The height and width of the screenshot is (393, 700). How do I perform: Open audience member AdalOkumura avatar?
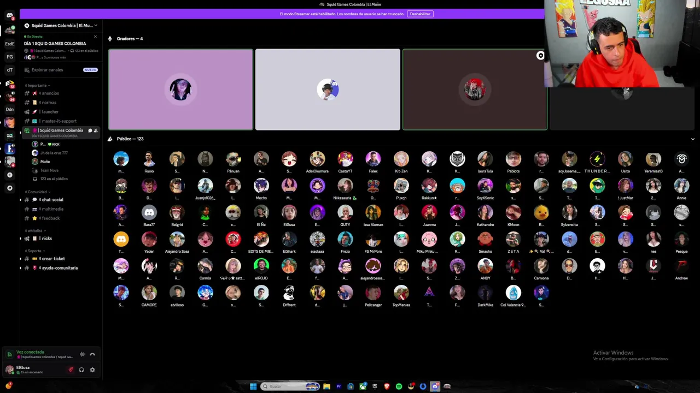(317, 159)
